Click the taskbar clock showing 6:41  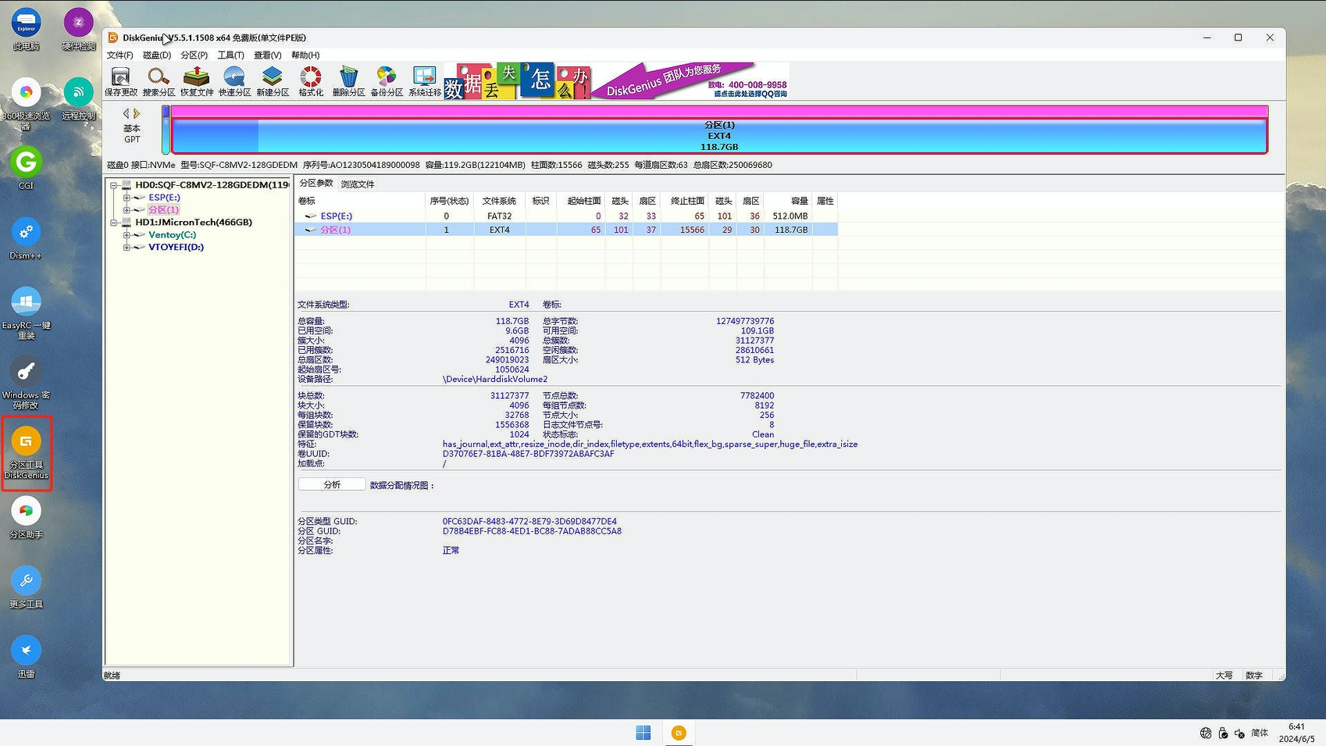(1296, 733)
